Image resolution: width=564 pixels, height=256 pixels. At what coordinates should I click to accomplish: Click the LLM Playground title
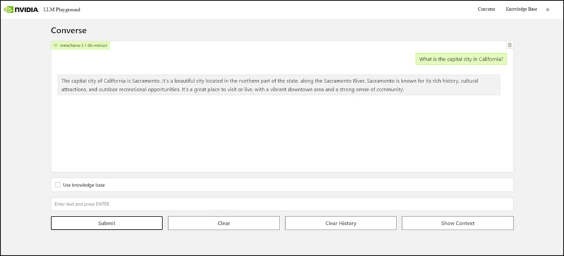[x=61, y=10]
